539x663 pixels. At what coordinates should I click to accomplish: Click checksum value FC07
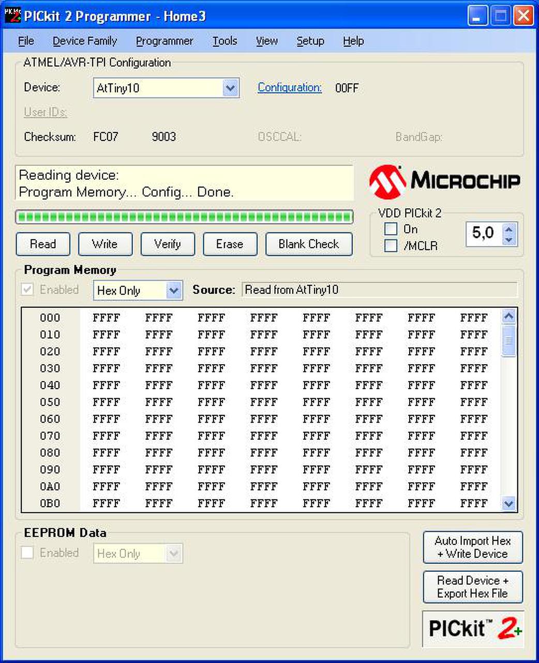[106, 137]
